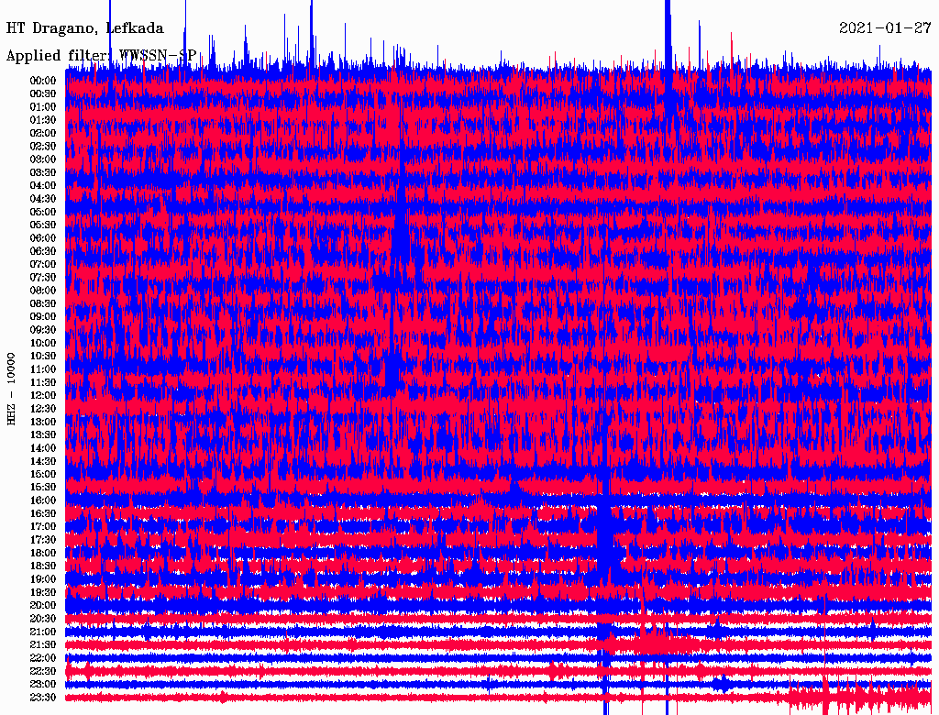Select the 18:30 time label
The width and height of the screenshot is (939, 715).
(43, 566)
